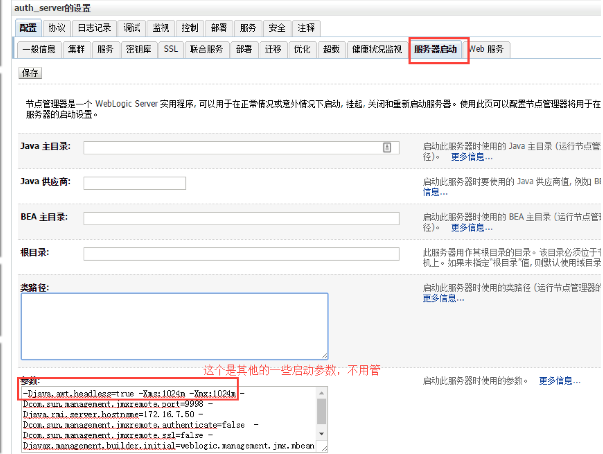Viewport: 603px width, 454px height.
Task: Select the 超载 sub-tab
Action: point(331,49)
